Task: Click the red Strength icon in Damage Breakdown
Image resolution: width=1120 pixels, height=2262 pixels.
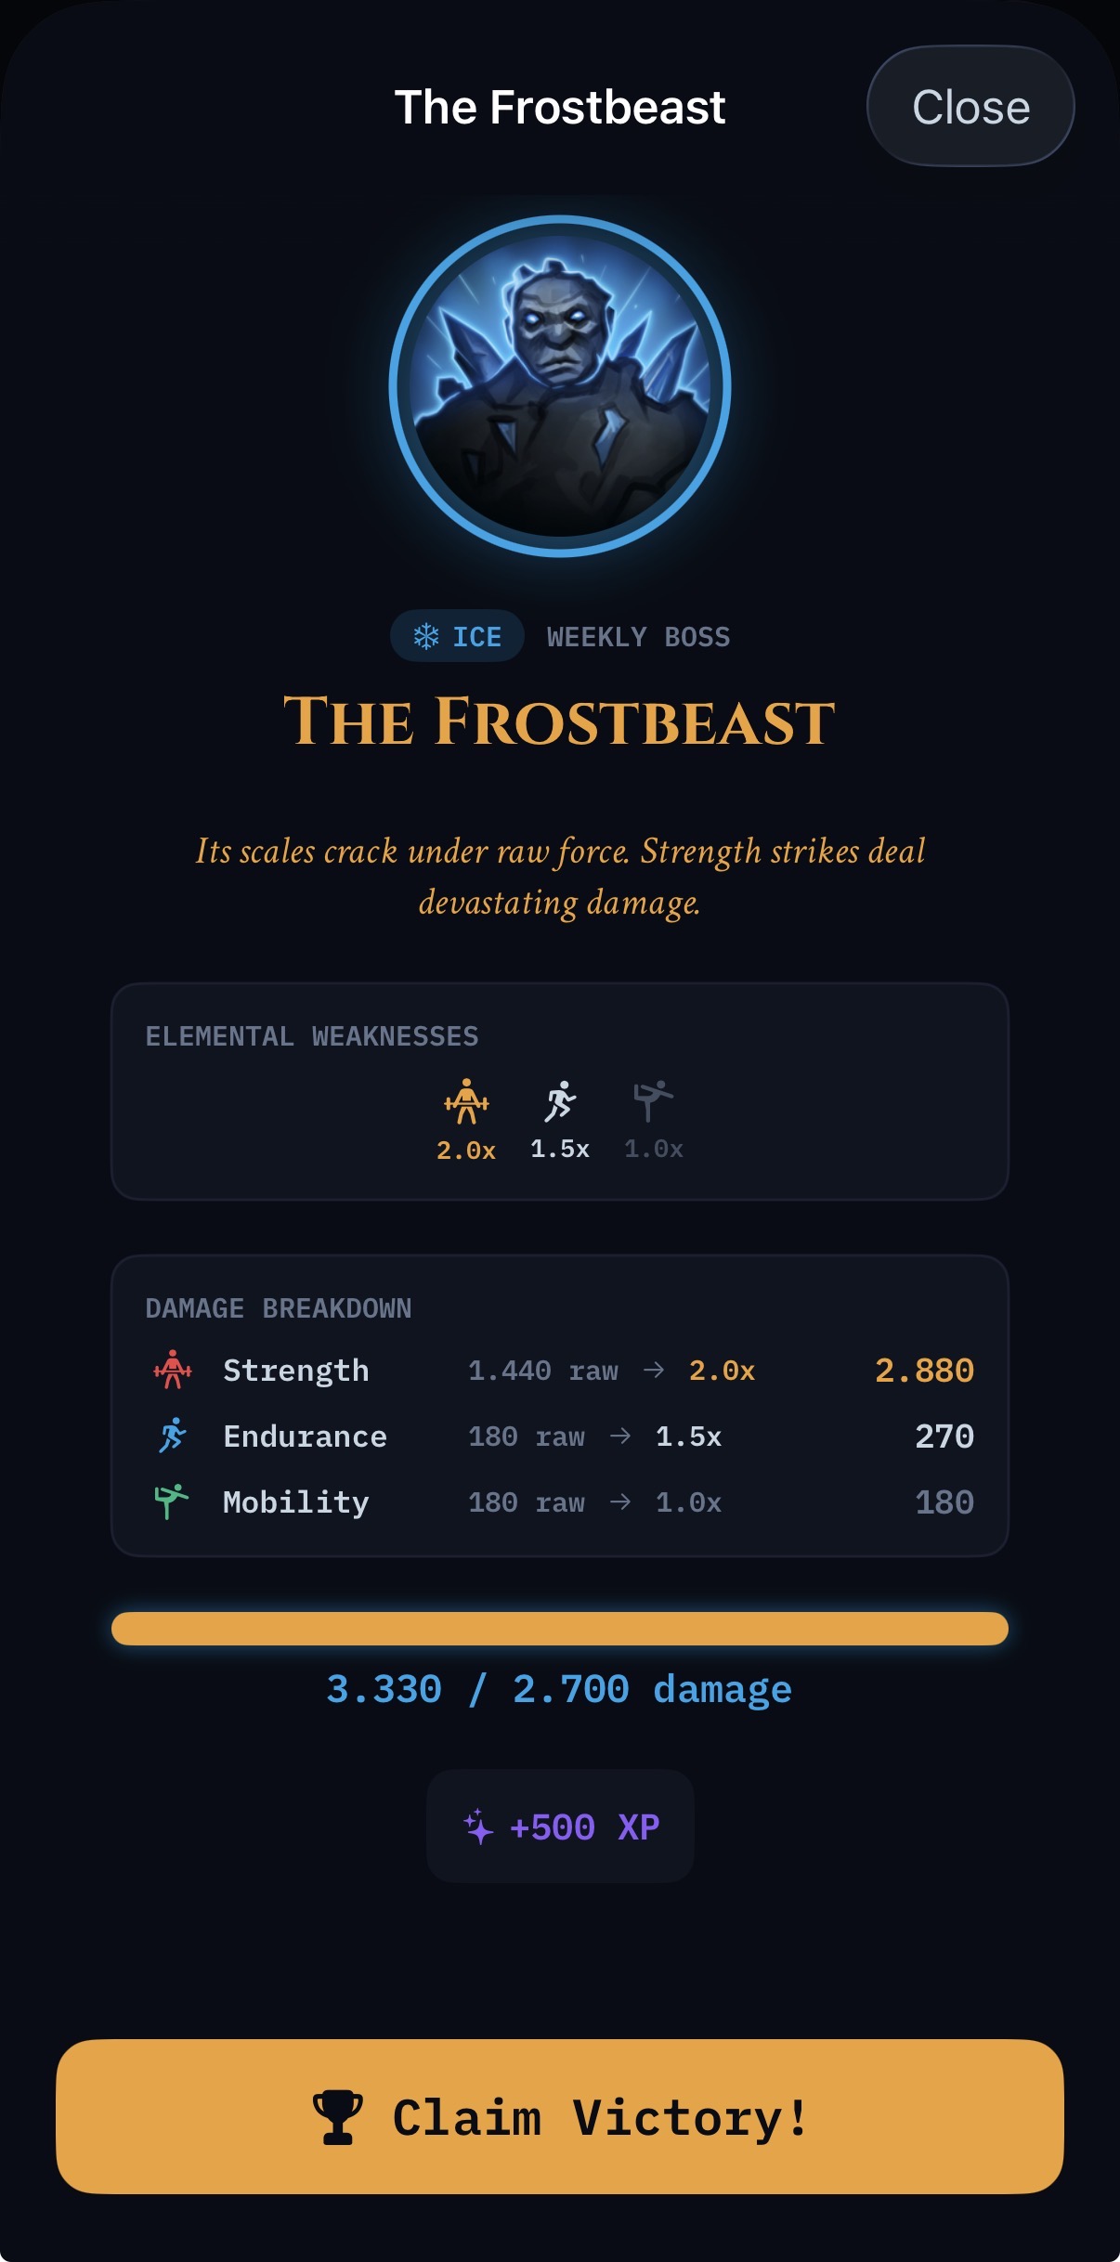Action: [x=173, y=1371]
